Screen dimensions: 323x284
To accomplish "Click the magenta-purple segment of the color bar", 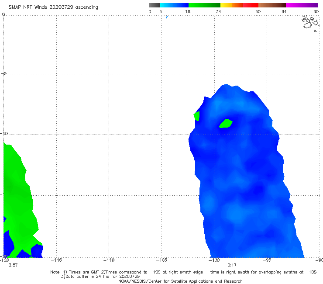I will [302, 5].
